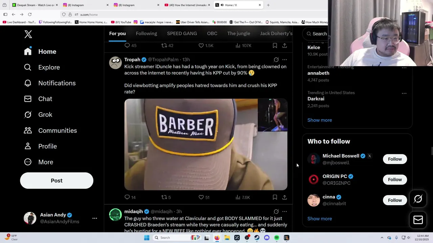
Task: Select the For you timeline tab
Action: click(x=117, y=33)
